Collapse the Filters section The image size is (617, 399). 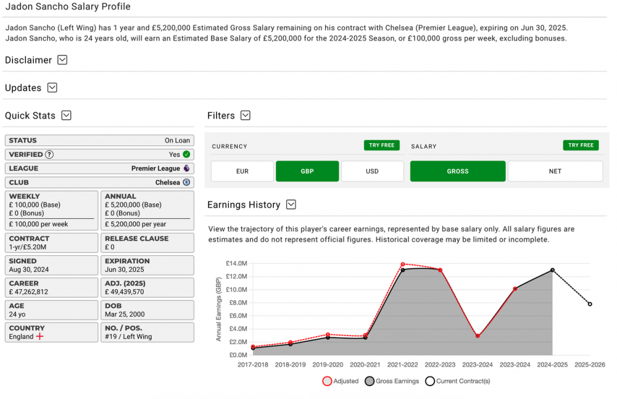tap(246, 115)
